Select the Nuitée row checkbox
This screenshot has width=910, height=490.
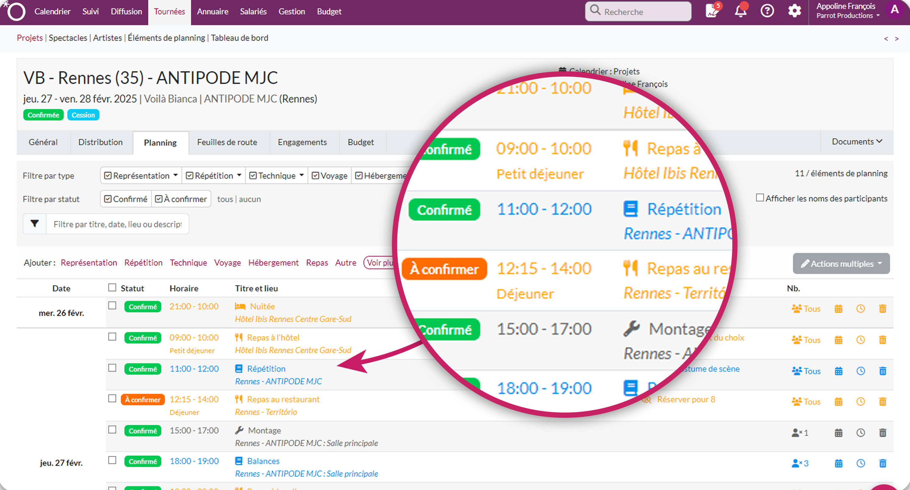(x=112, y=306)
